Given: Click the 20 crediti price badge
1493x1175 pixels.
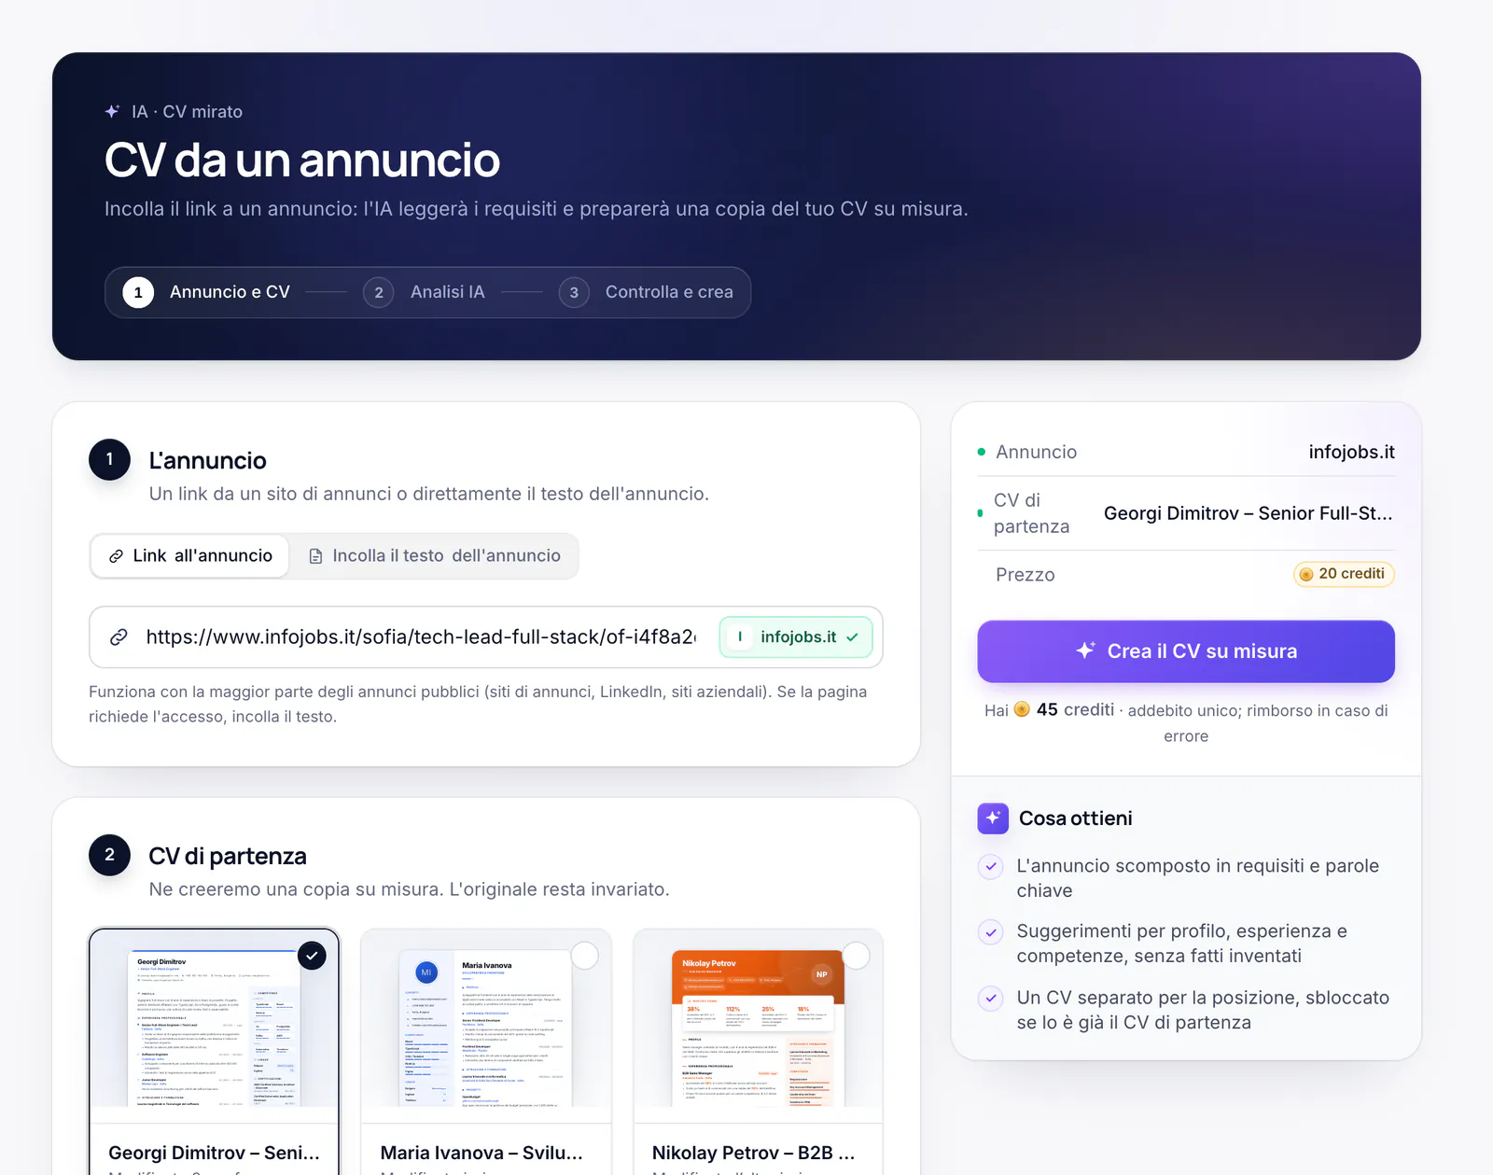Looking at the screenshot, I should [1344, 574].
